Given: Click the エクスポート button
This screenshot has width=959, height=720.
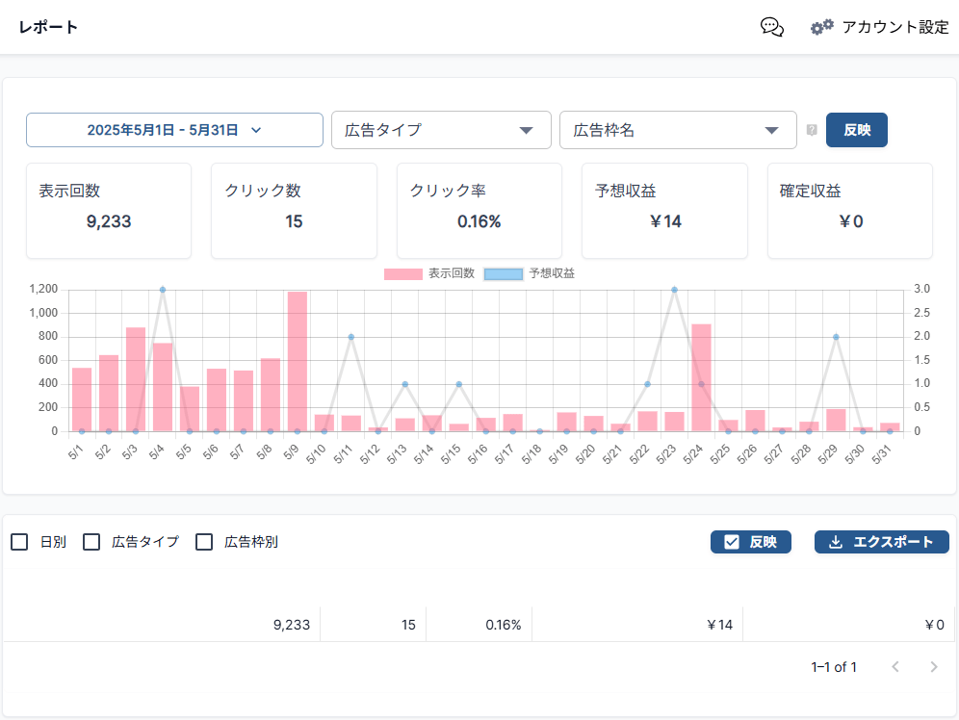Looking at the screenshot, I should 881,542.
